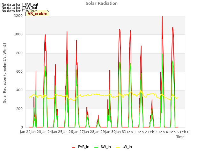Click the PAR_in peak on Jan 31
This screenshot has height=153, width=204.
click(120, 30)
